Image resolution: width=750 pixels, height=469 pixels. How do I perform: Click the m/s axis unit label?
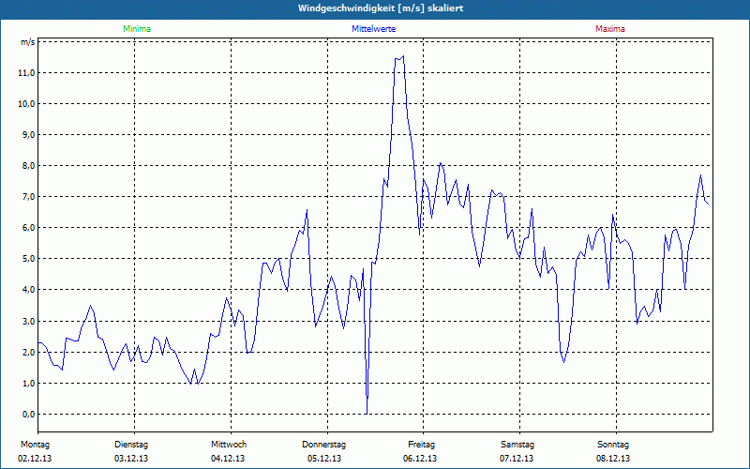28,42
